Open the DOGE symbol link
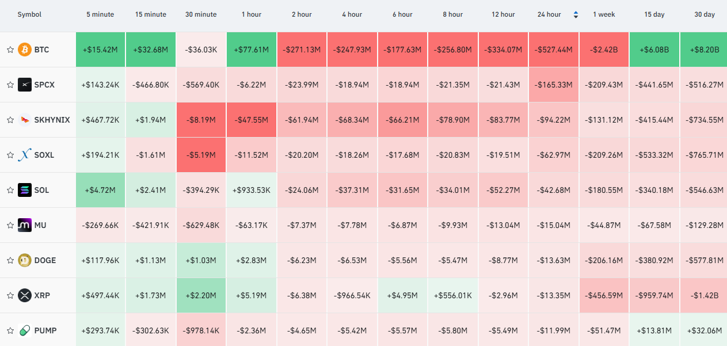Image resolution: width=727 pixels, height=346 pixels. pyautogui.click(x=45, y=260)
